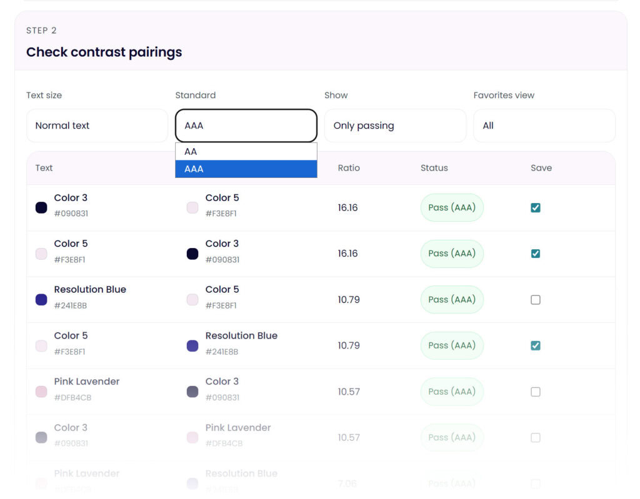Open the Show filter set to "Only passing"
This screenshot has width=640, height=499.
click(x=395, y=126)
